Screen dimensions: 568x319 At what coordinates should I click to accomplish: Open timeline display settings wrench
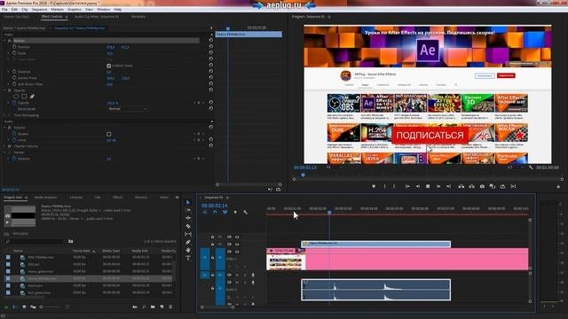[245, 212]
